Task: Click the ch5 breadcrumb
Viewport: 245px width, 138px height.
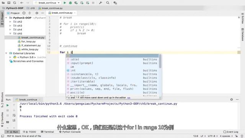Action: tap(31, 8)
